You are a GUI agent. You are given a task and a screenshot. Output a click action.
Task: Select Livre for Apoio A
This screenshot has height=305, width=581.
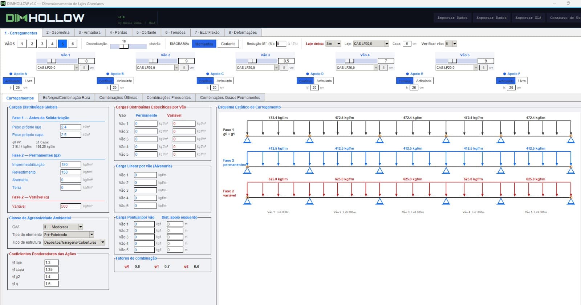[x=29, y=81]
